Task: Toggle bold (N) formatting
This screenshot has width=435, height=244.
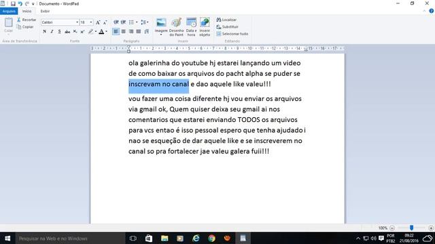Action: click(44, 32)
